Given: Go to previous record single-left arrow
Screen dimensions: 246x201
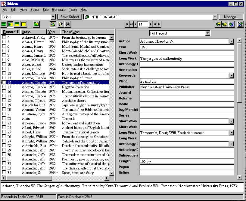Looking at the screenshot, I should pyautogui.click(x=135, y=24).
